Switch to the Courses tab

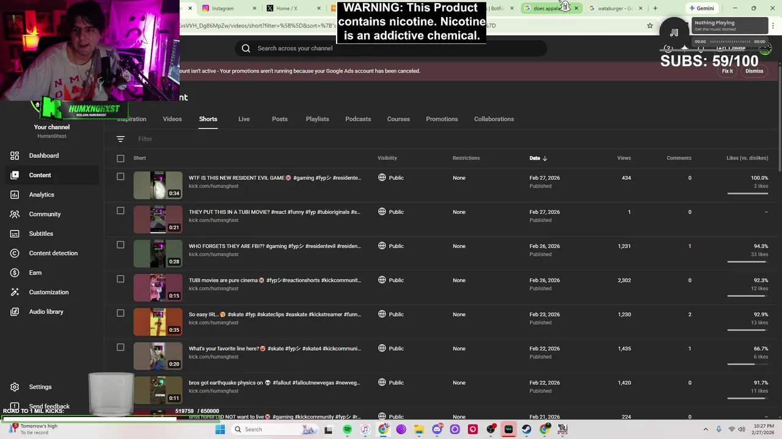(x=398, y=119)
